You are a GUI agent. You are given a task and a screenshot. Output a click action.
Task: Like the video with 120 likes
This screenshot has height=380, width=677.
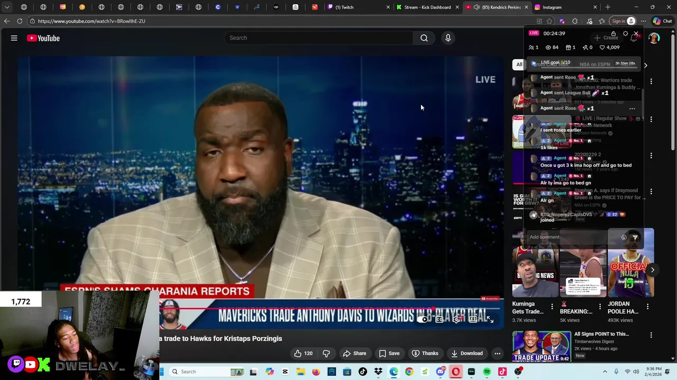tap(303, 353)
